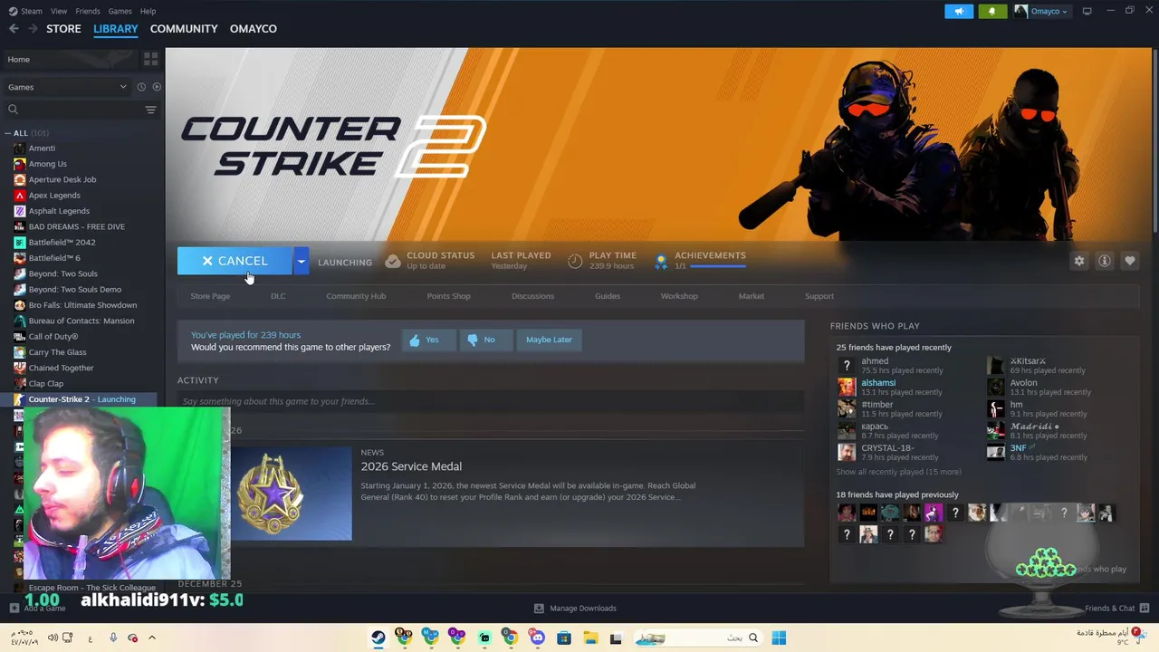The image size is (1159, 652).
Task: Switch to Big Picture mode monitor icon
Action: 1087,11
